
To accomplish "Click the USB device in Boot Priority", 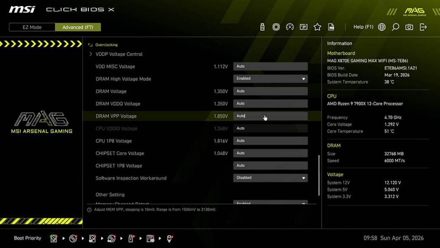I will (x=131, y=238).
